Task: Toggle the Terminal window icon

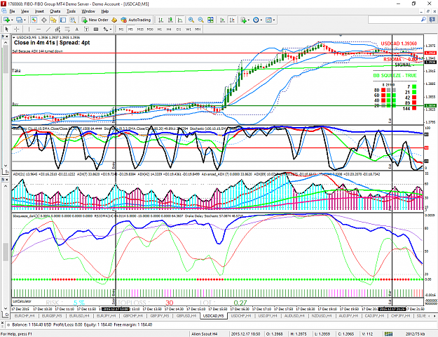Action: tap(63, 20)
